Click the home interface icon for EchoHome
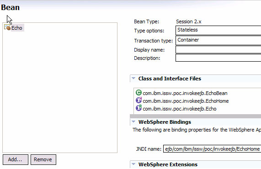261x169 pixels. tap(138, 100)
